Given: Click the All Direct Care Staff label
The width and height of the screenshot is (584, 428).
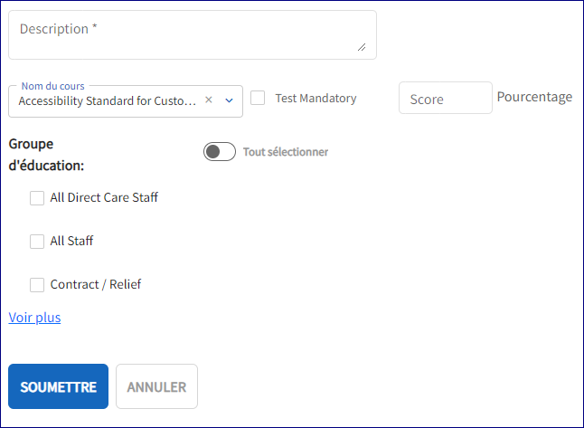Looking at the screenshot, I should pos(104,197).
